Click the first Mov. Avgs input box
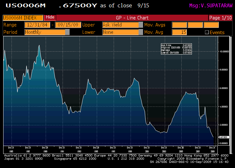 179,25
